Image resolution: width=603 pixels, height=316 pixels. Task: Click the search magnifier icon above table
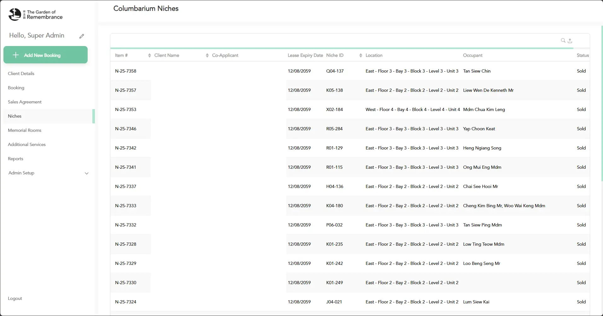pos(563,40)
